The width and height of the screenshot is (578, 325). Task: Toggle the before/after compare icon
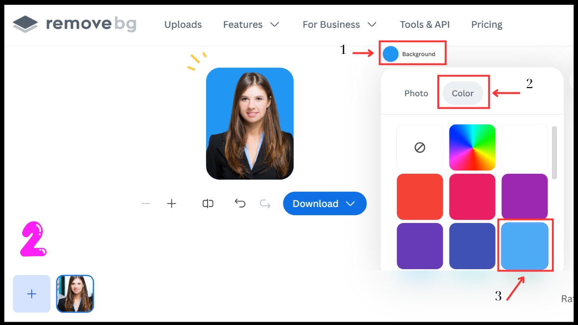coord(208,204)
